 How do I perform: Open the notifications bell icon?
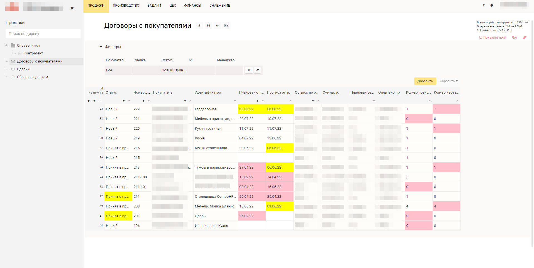pyautogui.click(x=491, y=5)
